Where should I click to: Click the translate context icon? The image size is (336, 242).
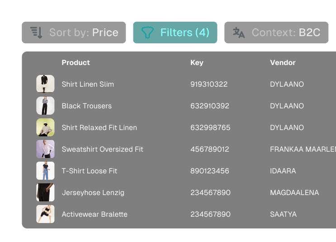[239, 33]
